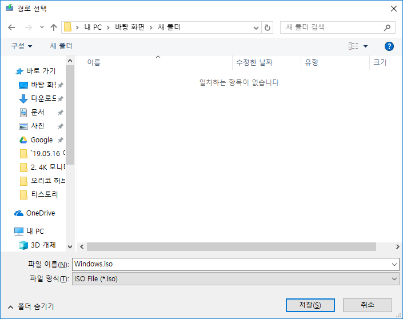Click the dialog title bar app icon
The image size is (403, 319).
pos(10,7)
